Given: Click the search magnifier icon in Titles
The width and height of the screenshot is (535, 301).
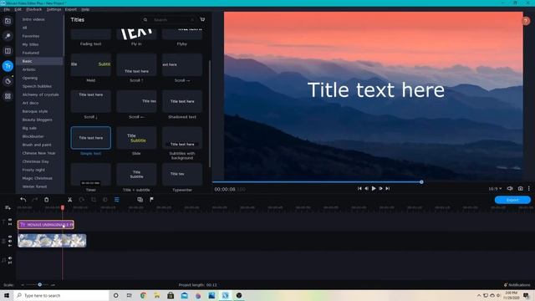Looking at the screenshot, I should click(x=145, y=20).
